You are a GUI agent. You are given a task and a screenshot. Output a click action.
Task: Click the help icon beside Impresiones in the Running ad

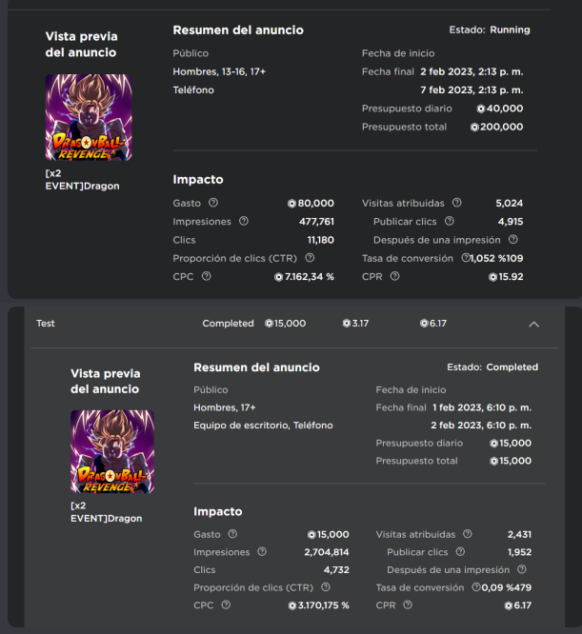(x=244, y=221)
